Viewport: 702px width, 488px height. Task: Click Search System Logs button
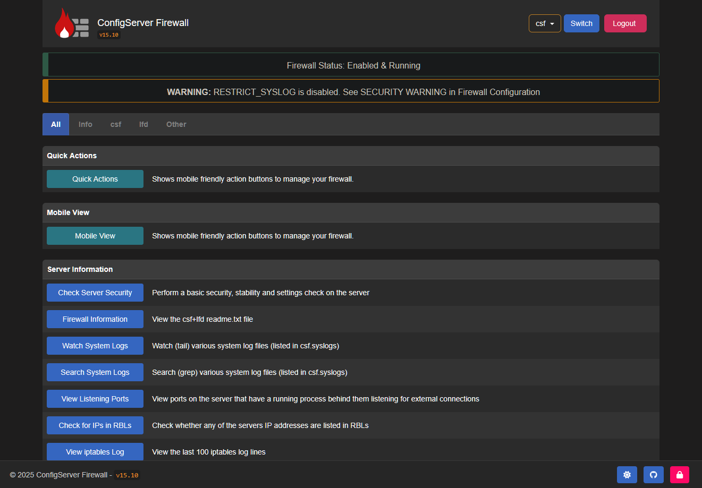click(x=95, y=372)
